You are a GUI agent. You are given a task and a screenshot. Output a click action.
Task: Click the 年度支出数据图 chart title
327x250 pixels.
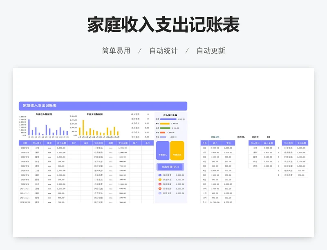(94, 114)
